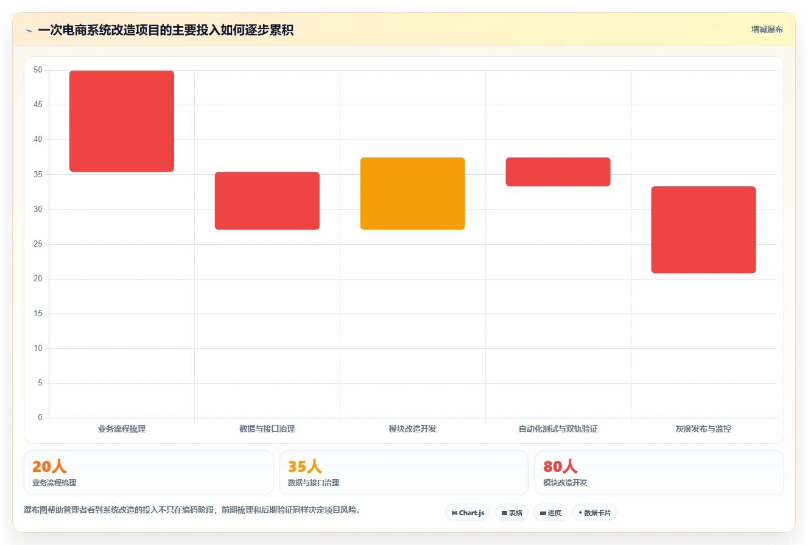Click the y-axis value 15
Image resolution: width=808 pixels, height=545 pixels.
[38, 314]
